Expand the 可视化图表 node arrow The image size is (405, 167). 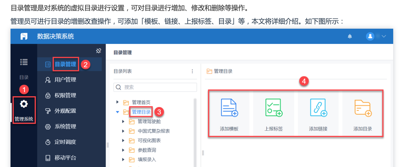tap(123, 141)
